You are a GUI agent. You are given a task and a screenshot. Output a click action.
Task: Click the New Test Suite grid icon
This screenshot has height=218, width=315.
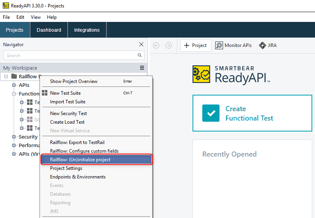click(45, 93)
